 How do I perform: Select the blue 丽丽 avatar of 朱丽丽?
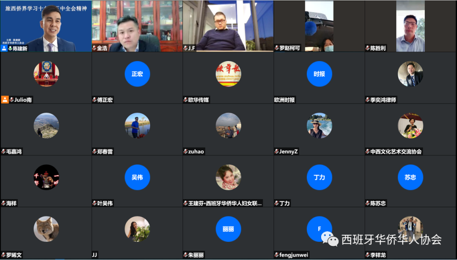click(228, 229)
